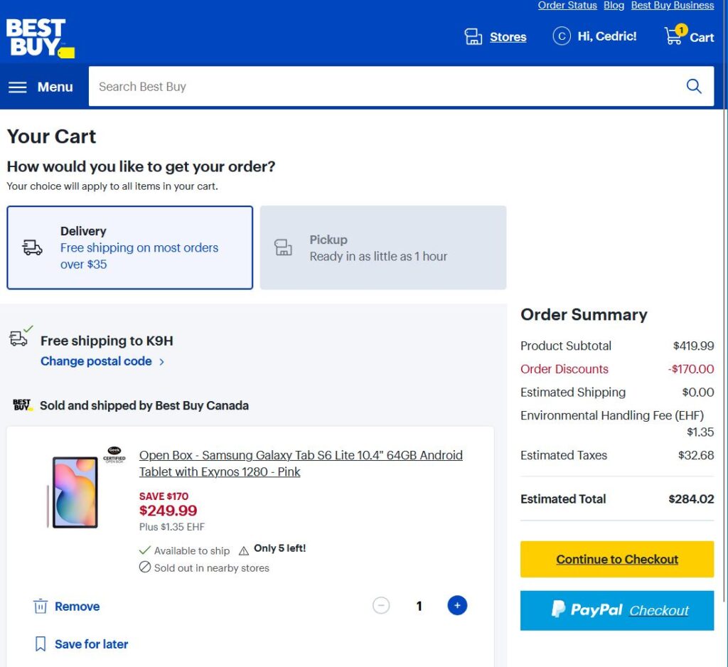
Task: Click Continue to Checkout button
Action: [x=616, y=559]
